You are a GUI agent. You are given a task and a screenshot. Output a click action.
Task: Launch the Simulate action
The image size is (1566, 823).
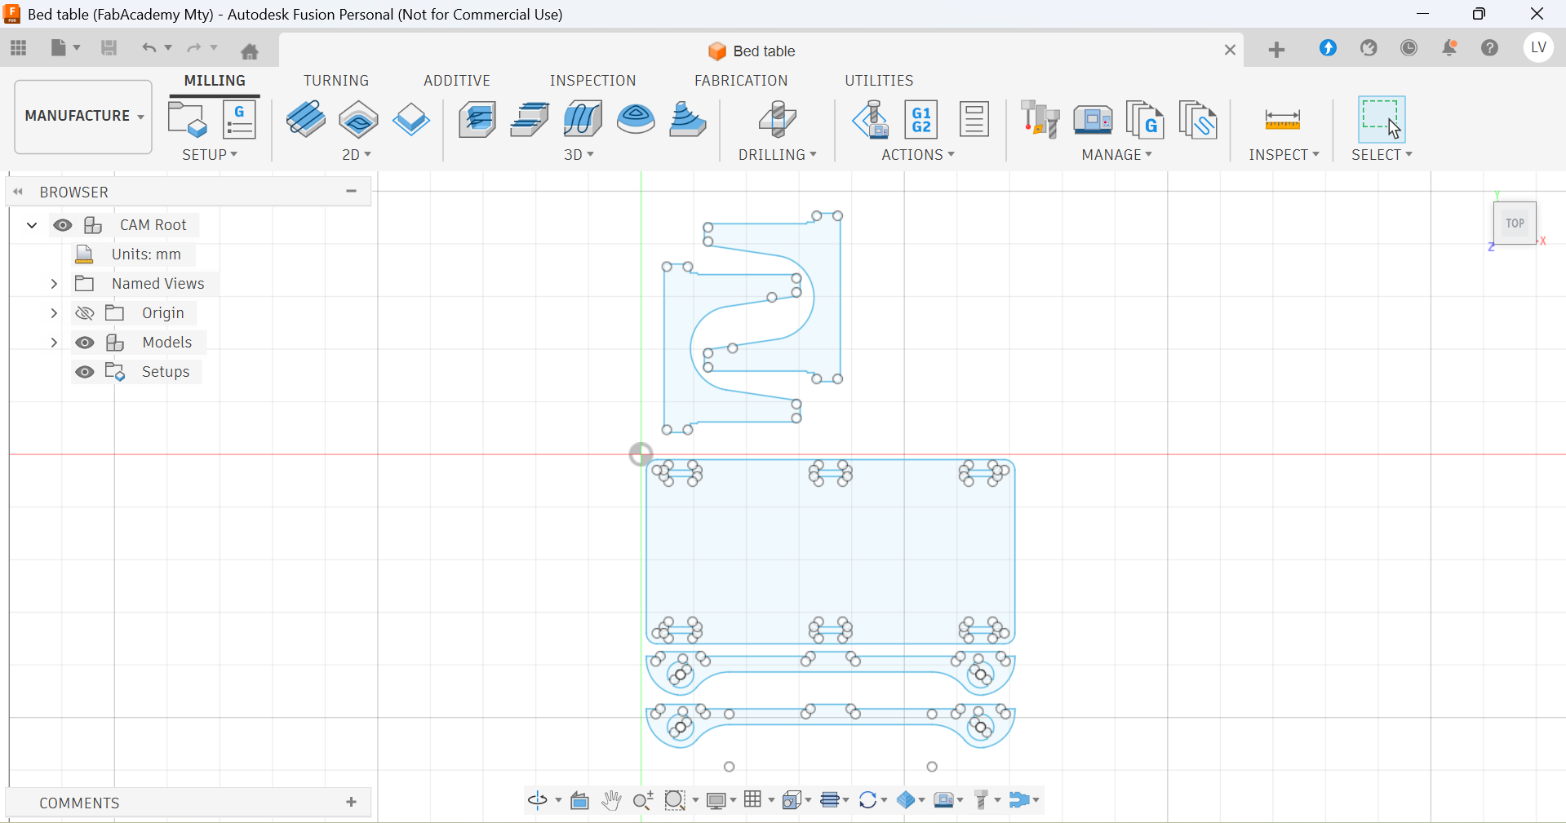click(870, 119)
